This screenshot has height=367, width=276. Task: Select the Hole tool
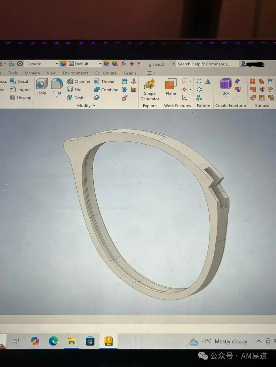[42, 87]
